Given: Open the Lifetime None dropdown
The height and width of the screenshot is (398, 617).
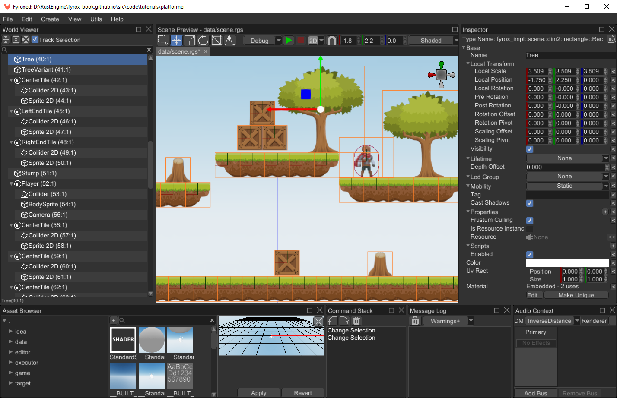Looking at the screenshot, I should 567,158.
